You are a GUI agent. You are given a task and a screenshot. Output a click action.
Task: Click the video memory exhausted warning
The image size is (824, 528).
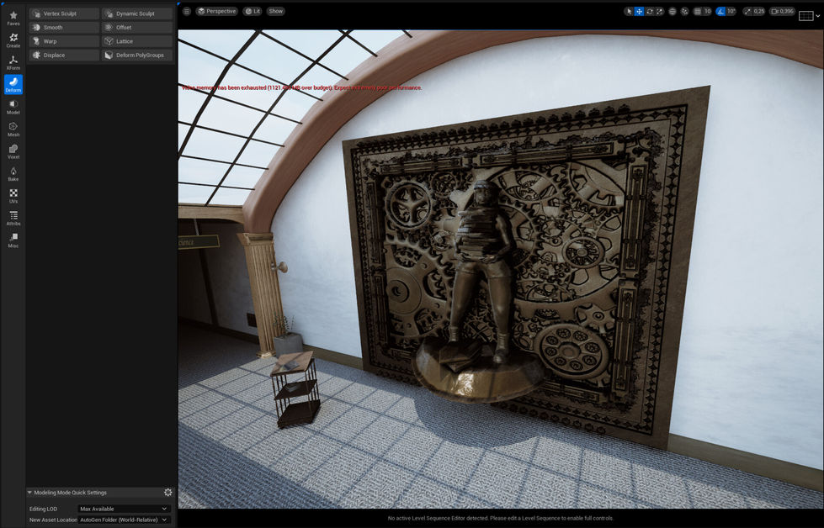click(301, 87)
